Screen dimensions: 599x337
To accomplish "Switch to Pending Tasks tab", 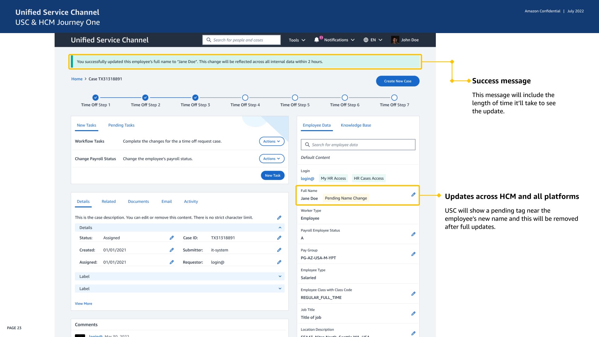I will click(121, 125).
